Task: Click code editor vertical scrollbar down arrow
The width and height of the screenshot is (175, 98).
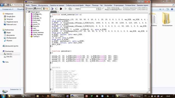Action: 149,90
